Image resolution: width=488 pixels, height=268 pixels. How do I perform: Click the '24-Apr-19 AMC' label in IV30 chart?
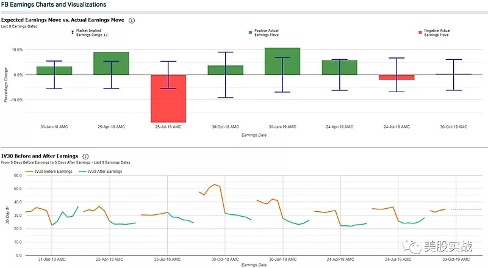pyautogui.click(x=340, y=259)
